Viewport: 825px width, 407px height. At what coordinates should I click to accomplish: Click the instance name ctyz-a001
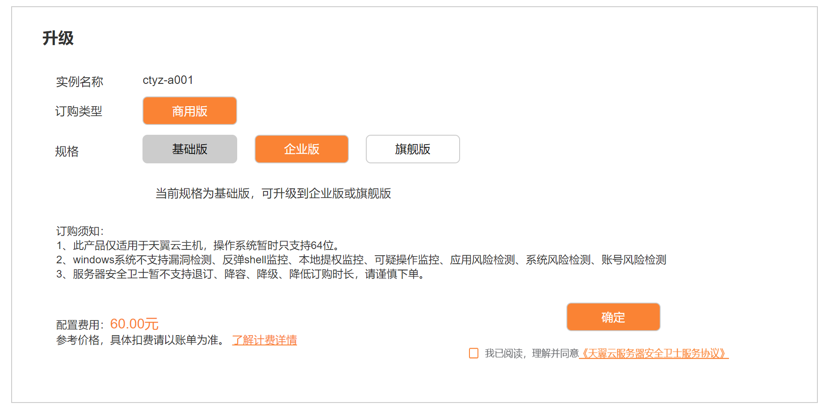168,80
